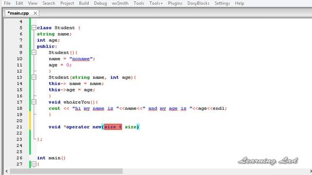The height and width of the screenshot is (175, 312).
Task: Click the horizontal scrollbar left arrow
Action: [x=6, y=171]
